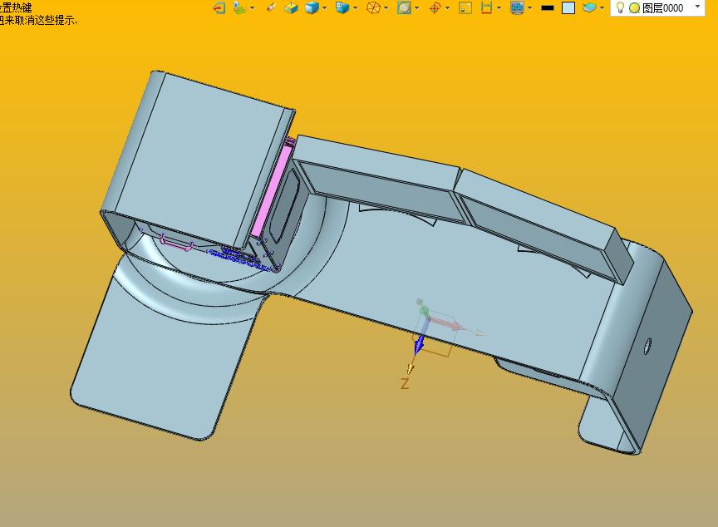718x527 pixels.
Task: Click the black line color swatch
Action: pos(547,7)
